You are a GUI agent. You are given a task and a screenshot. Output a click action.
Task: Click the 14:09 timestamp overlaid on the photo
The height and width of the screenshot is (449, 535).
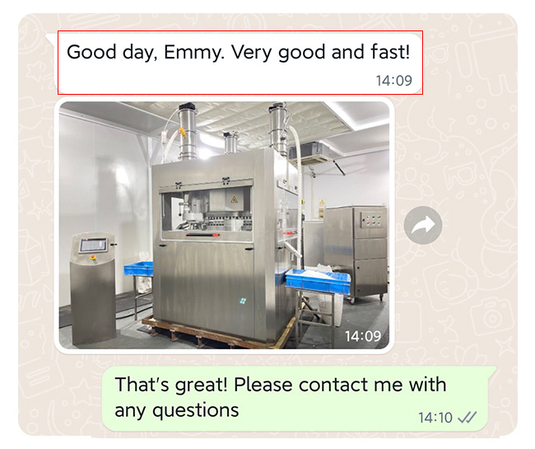[x=363, y=336]
